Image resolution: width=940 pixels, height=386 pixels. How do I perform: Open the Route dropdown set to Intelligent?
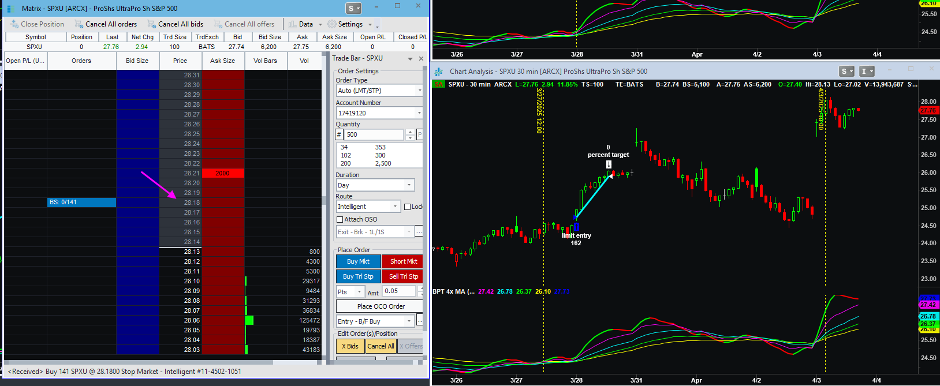point(395,207)
